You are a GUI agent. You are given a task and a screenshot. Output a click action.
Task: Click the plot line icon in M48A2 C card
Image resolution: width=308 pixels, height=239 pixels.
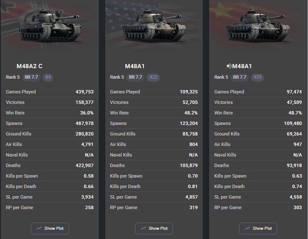[x=39, y=228]
